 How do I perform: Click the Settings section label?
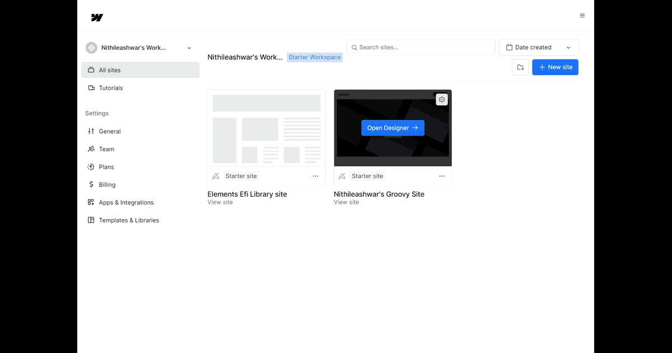click(x=97, y=113)
